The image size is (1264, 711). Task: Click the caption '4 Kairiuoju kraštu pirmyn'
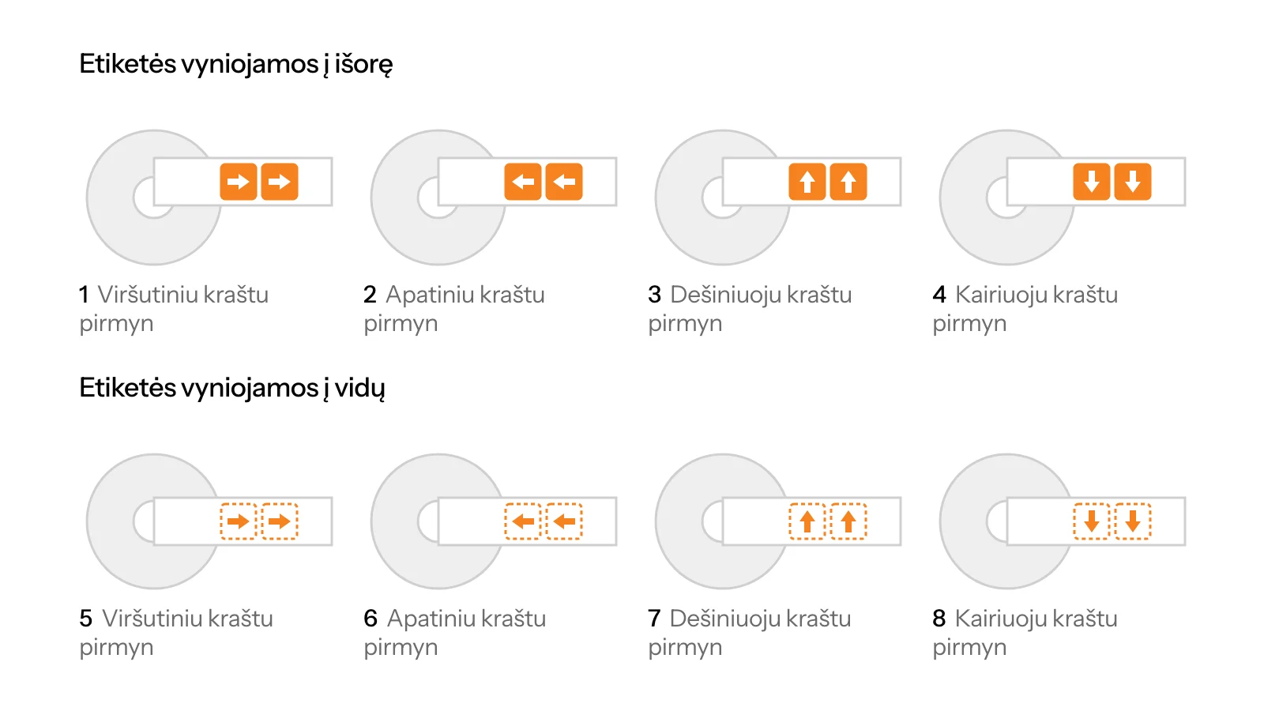[x=1025, y=309]
